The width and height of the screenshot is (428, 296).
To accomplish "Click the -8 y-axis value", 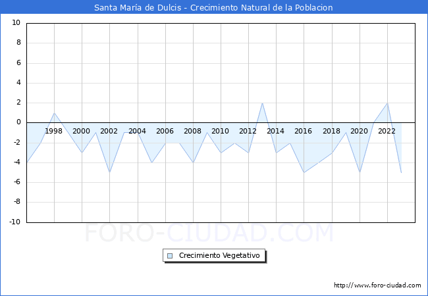I will click(17, 202).
